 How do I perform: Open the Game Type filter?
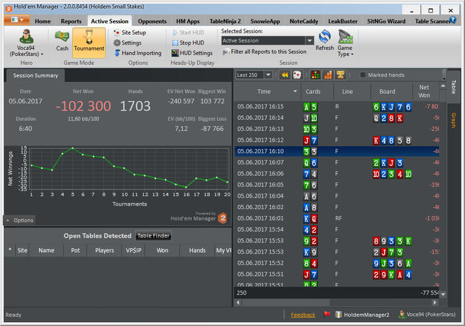tap(345, 43)
